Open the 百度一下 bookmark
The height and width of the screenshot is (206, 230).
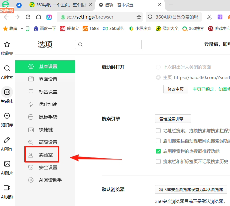[45, 29]
